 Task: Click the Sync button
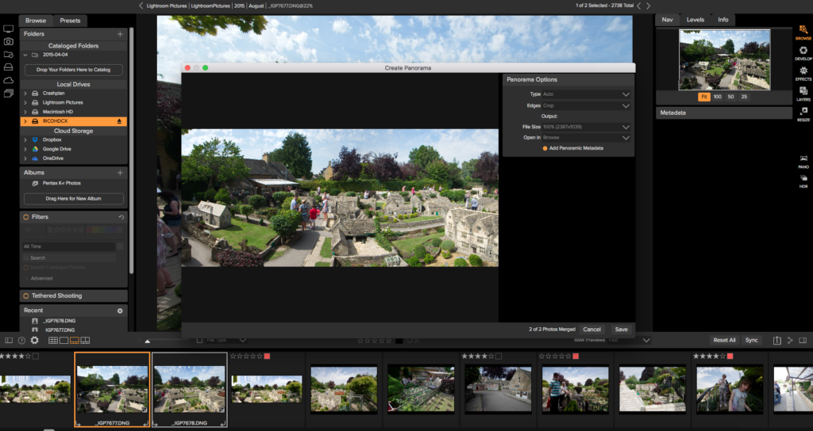point(751,341)
